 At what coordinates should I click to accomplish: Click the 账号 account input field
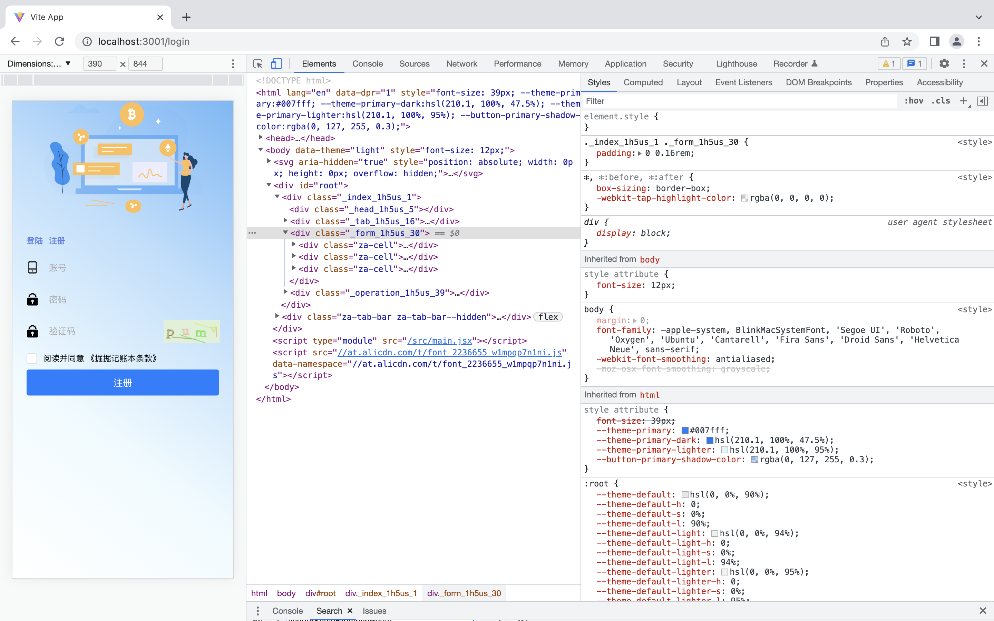pos(134,268)
